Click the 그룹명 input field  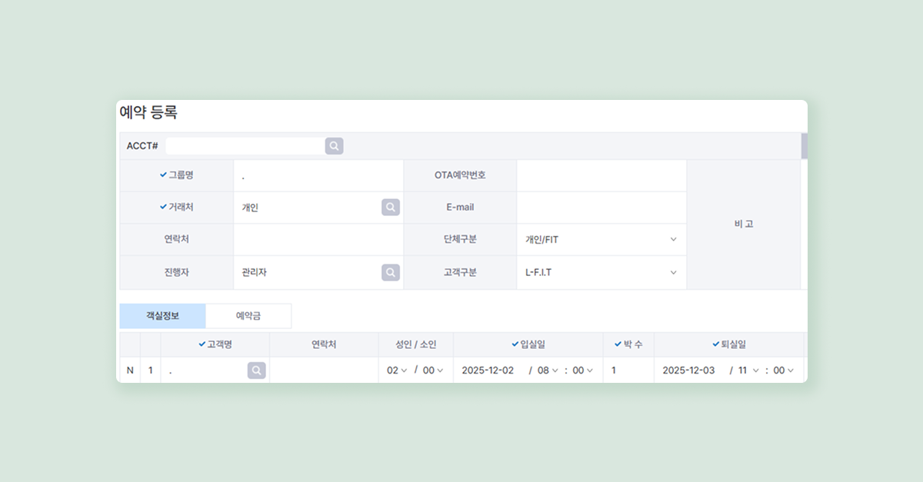pos(318,176)
